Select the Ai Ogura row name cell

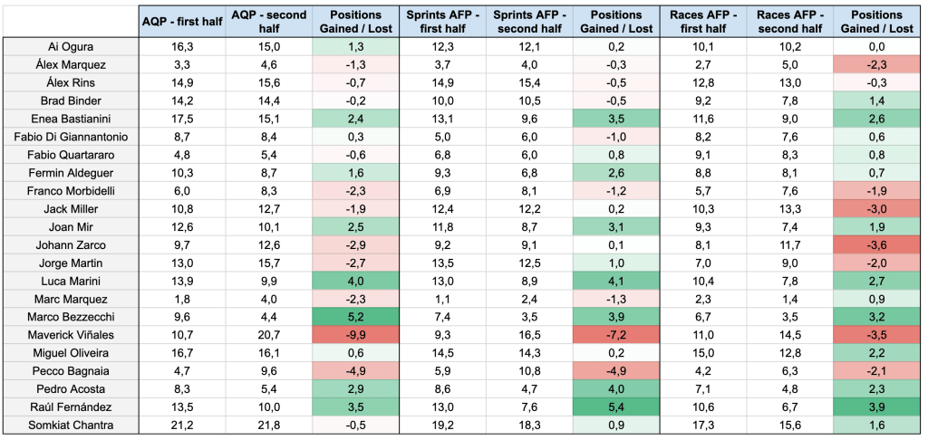[x=72, y=46]
